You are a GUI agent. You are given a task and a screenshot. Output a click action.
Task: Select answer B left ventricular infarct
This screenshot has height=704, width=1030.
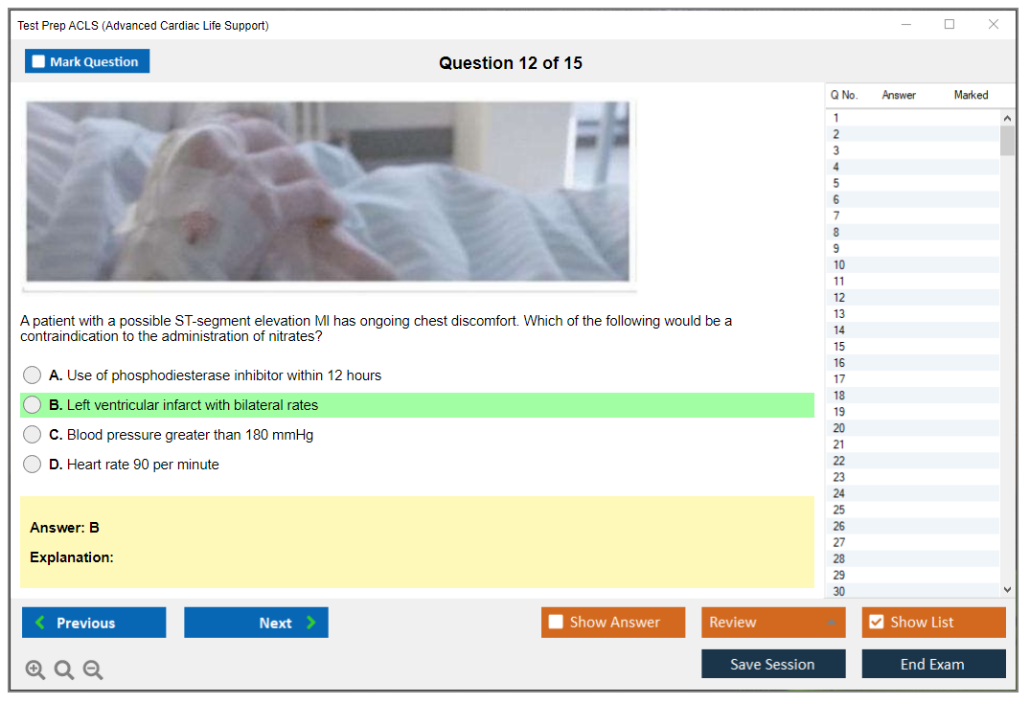click(x=33, y=405)
